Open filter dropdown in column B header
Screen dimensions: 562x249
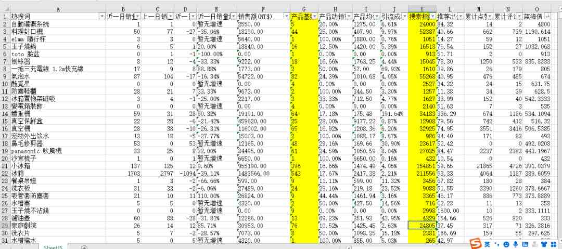pos(137,16)
